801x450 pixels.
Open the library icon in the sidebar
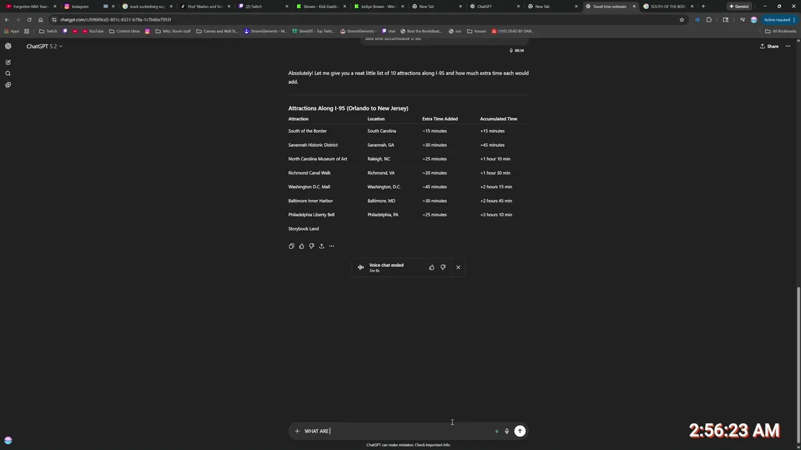pos(8,85)
